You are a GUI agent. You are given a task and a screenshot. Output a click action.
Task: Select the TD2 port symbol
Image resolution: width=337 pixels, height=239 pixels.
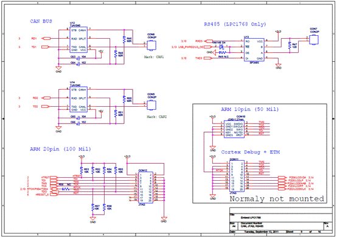tap(45, 106)
